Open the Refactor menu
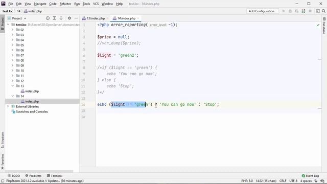This screenshot has width=327, height=184. 65,4
